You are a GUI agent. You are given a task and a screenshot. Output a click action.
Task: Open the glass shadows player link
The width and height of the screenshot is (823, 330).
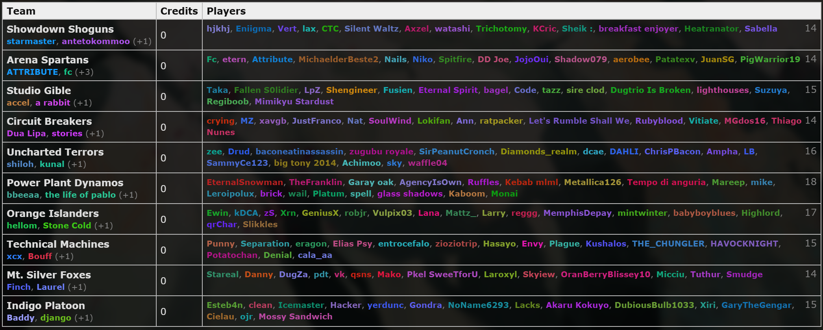[410, 194]
